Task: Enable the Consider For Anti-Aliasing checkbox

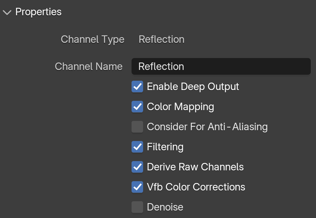Action: point(138,127)
